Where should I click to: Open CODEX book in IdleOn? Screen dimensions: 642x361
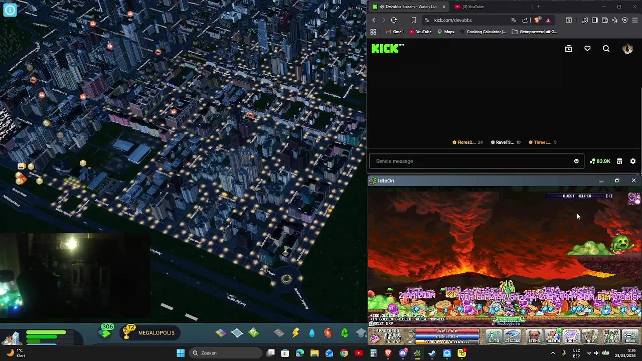coord(571,337)
